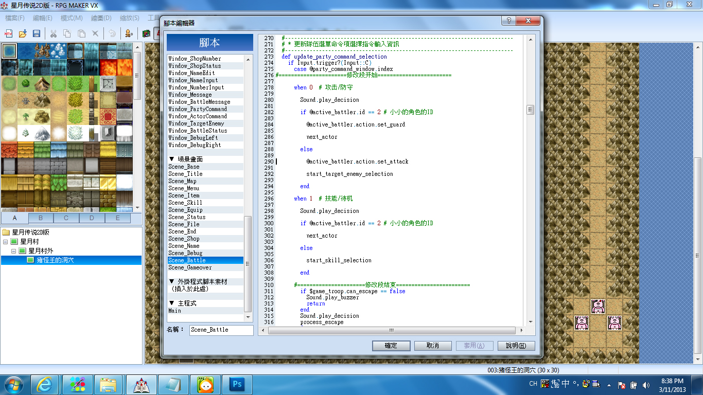
Task: Collapse the 場景畫面 script section
Action: point(171,159)
